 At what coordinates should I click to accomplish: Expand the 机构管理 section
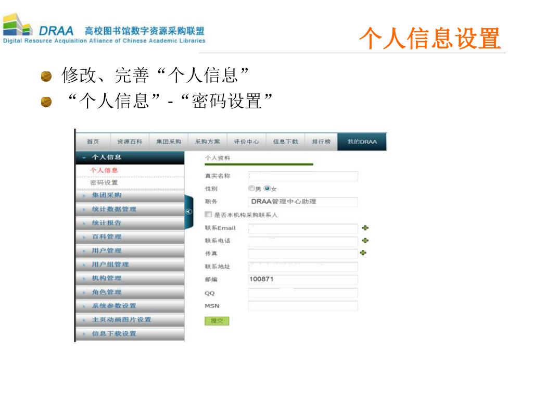pyautogui.click(x=130, y=278)
